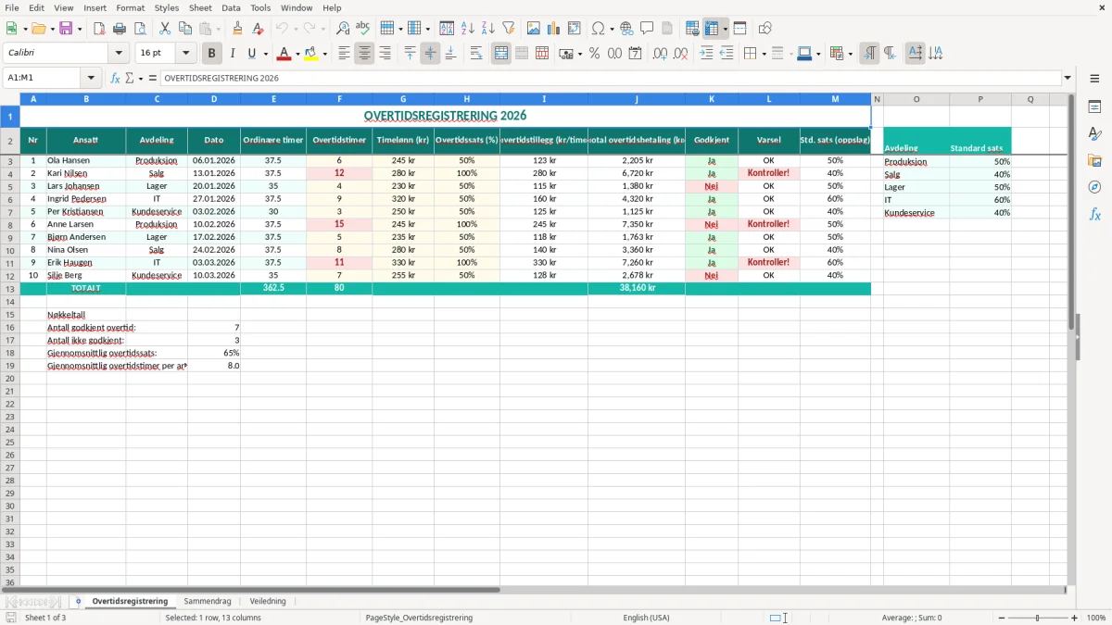
Task: Export directly as PDF
Action: (x=99, y=29)
